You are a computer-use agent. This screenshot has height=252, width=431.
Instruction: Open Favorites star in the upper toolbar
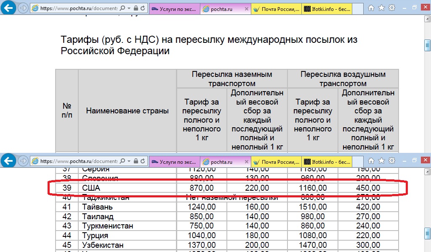pos(382,8)
